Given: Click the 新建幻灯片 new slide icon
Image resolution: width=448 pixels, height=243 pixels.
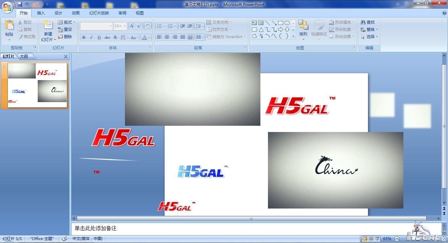Looking at the screenshot, I should tap(48, 26).
